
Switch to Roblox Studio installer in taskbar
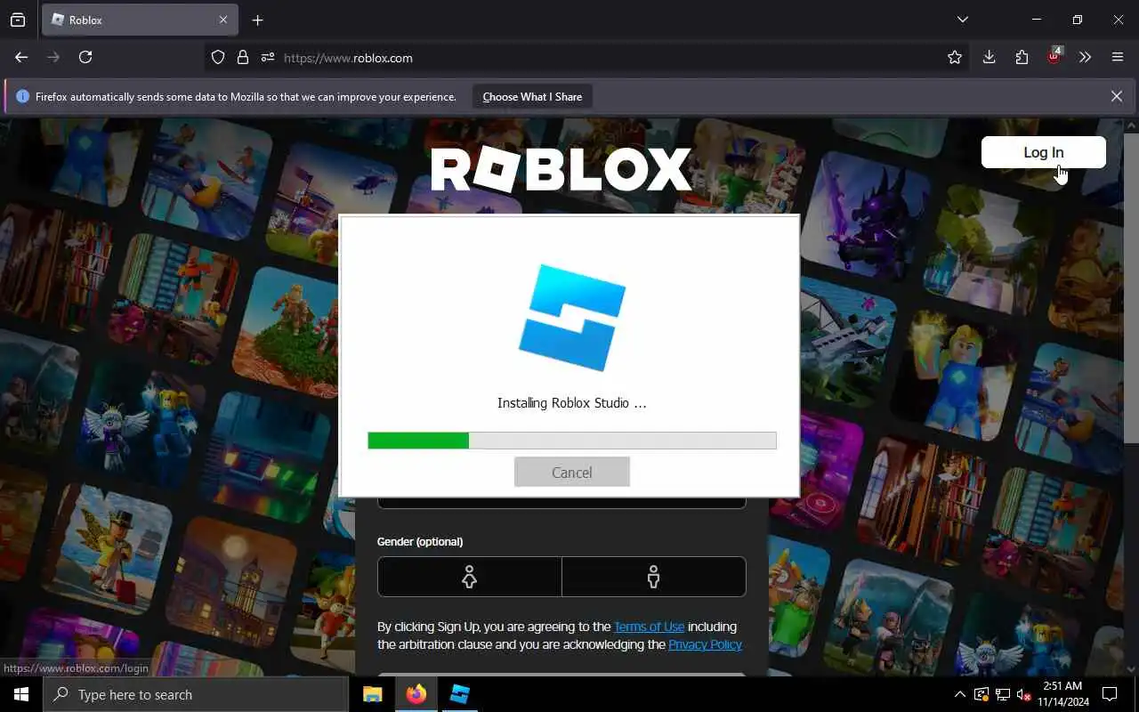(459, 694)
